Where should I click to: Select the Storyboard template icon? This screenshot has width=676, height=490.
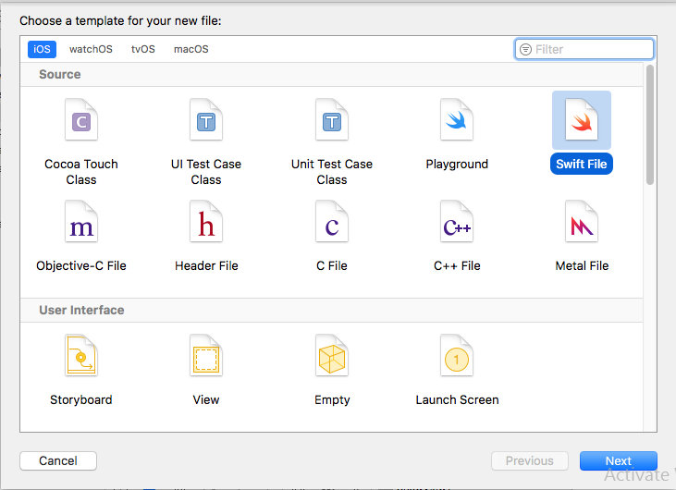[x=81, y=356]
